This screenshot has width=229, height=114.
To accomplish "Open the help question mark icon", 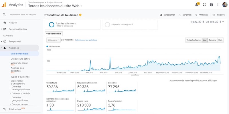I will (x=211, y=5).
